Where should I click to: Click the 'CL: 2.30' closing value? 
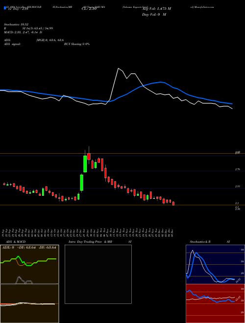click(x=89, y=9)
